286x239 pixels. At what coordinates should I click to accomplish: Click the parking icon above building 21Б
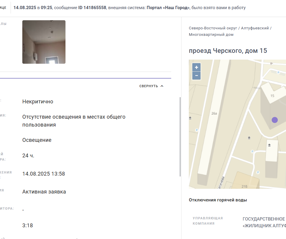(258, 172)
